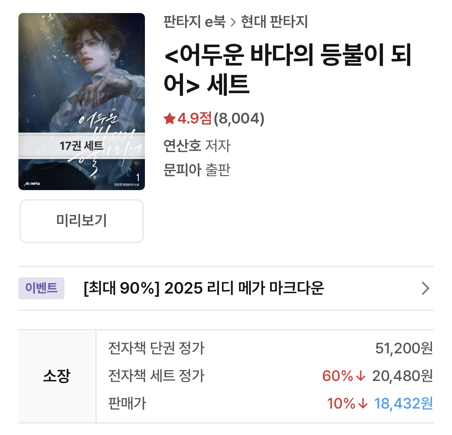Click the 4.9점 rating score
Image resolution: width=452 pixels, height=435 pixels.
(194, 118)
